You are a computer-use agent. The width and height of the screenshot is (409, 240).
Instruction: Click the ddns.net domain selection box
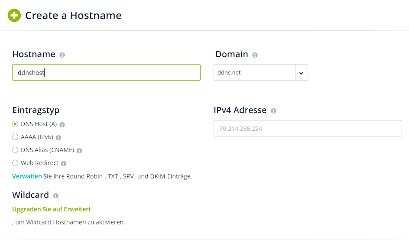pos(254,73)
